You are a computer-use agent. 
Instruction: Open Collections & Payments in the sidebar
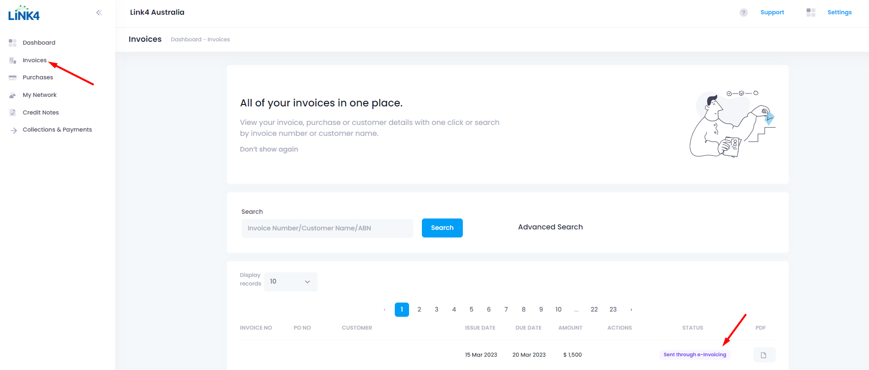[58, 130]
